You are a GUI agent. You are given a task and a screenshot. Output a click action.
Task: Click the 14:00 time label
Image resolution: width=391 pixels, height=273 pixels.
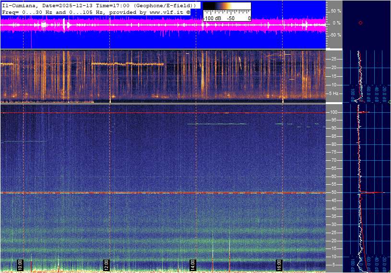[x=192, y=264]
